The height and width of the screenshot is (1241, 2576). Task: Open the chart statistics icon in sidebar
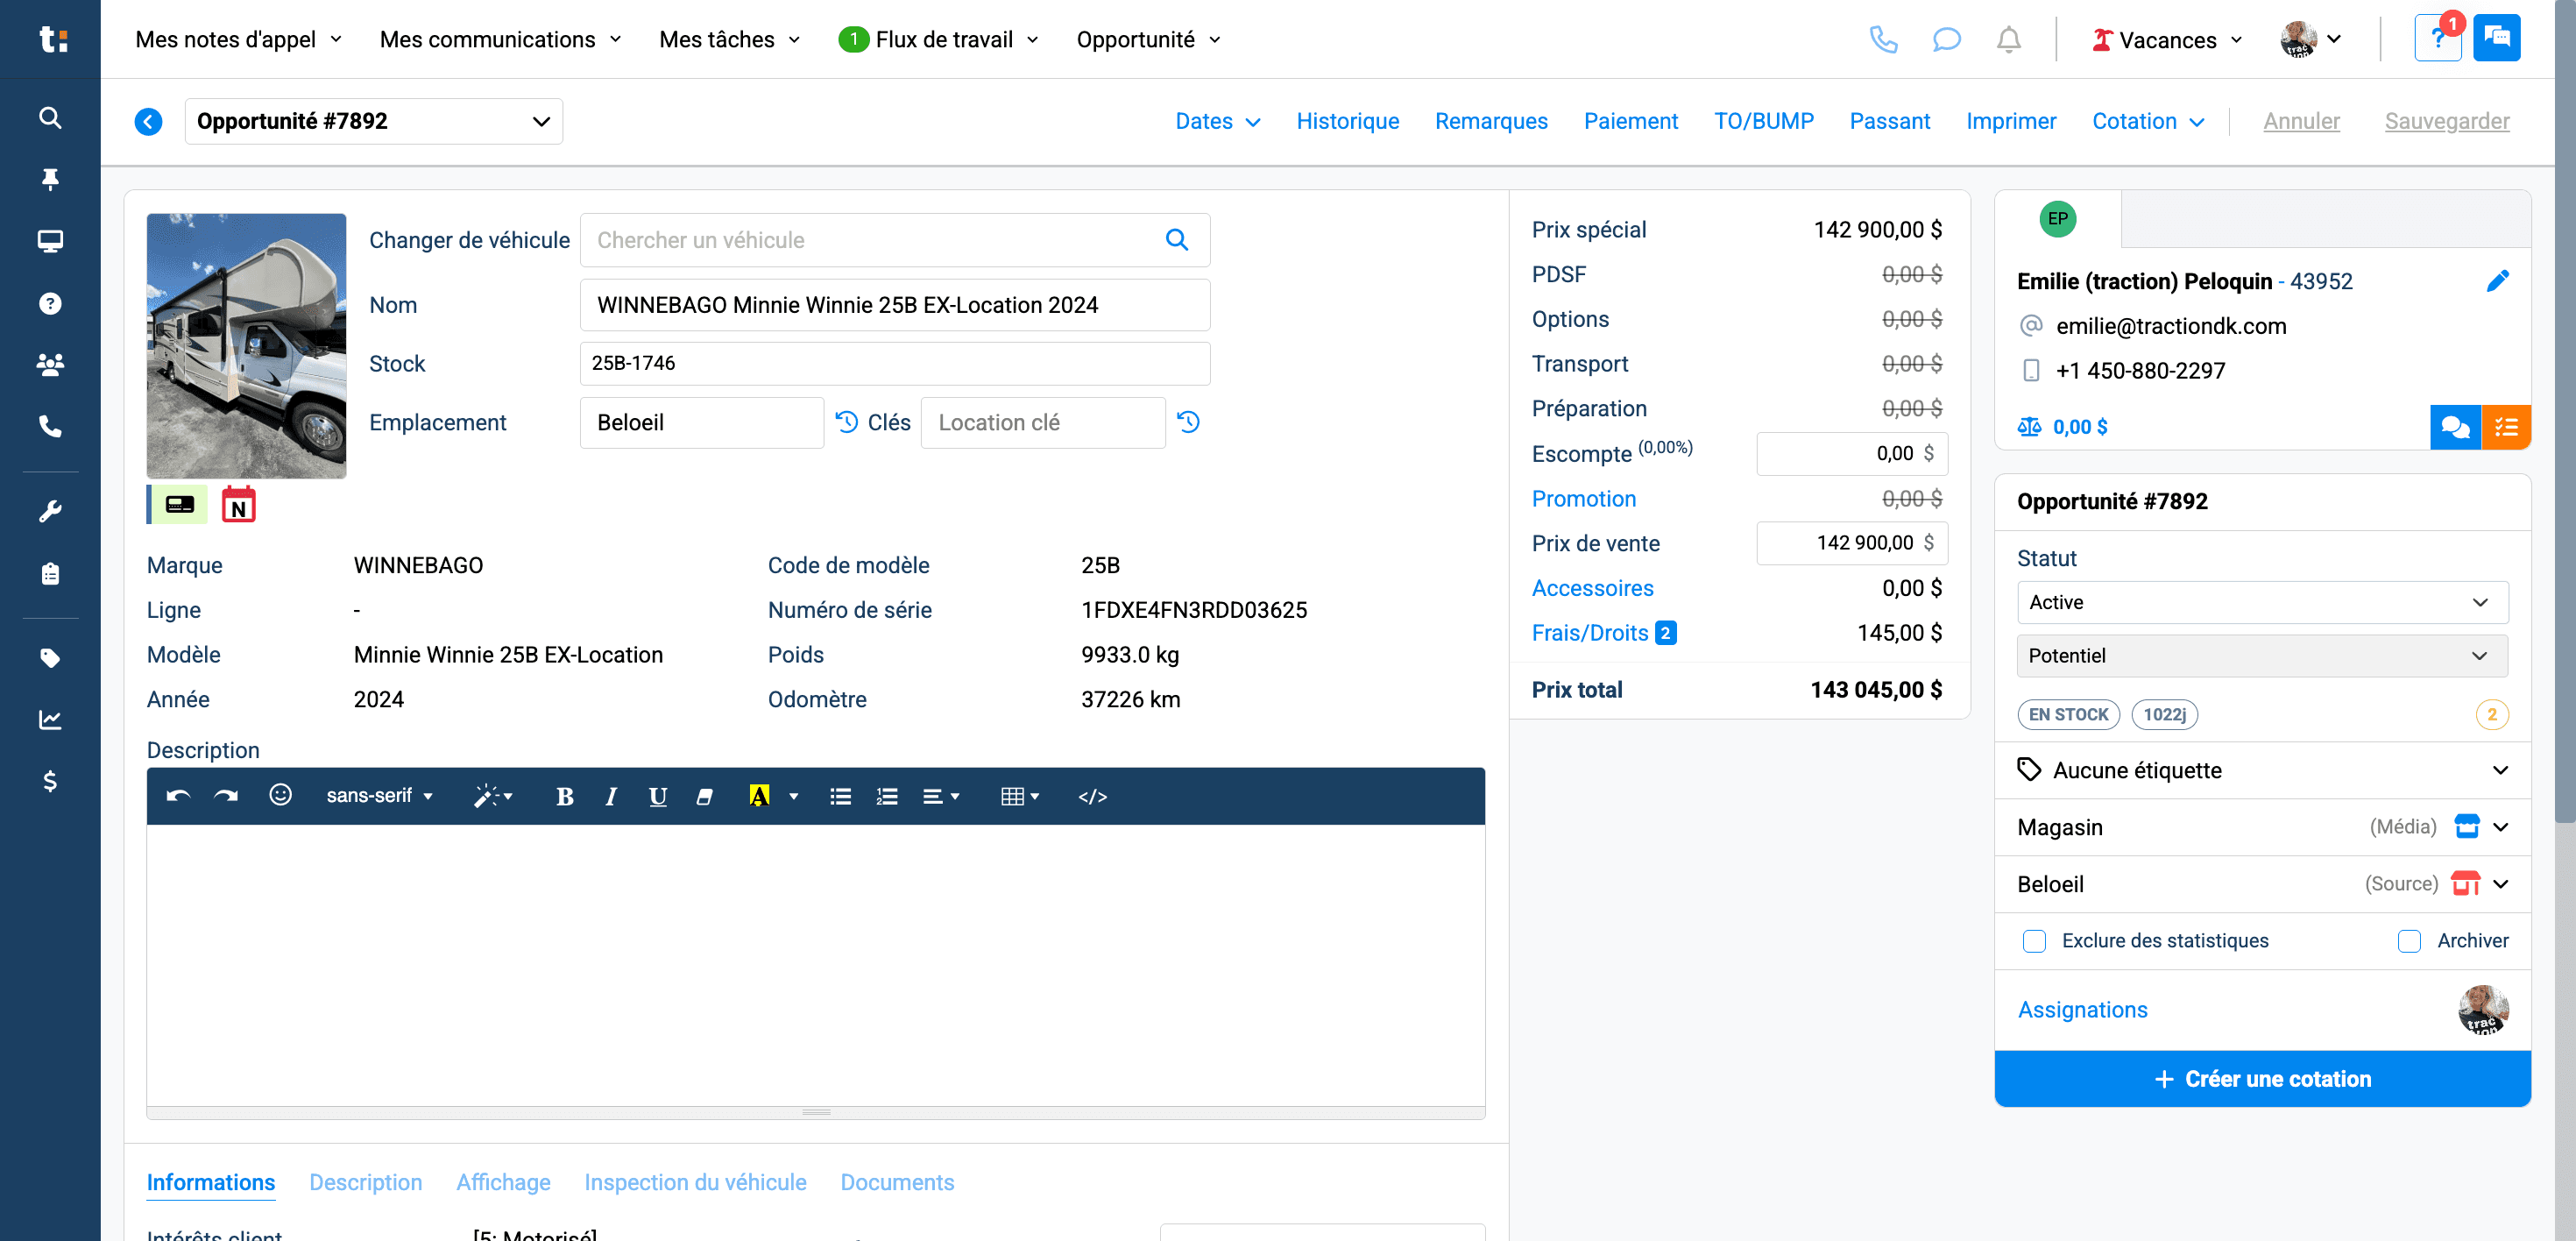click(50, 719)
